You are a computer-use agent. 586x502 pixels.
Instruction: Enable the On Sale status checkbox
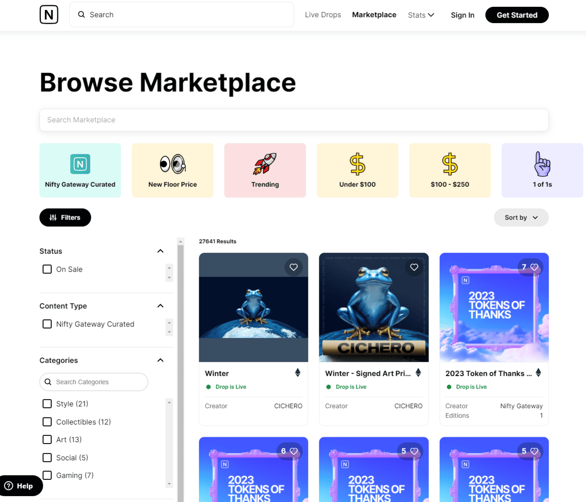47,269
